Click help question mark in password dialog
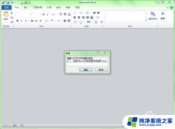Screen dimensions: 175x129 (x=98, y=52)
